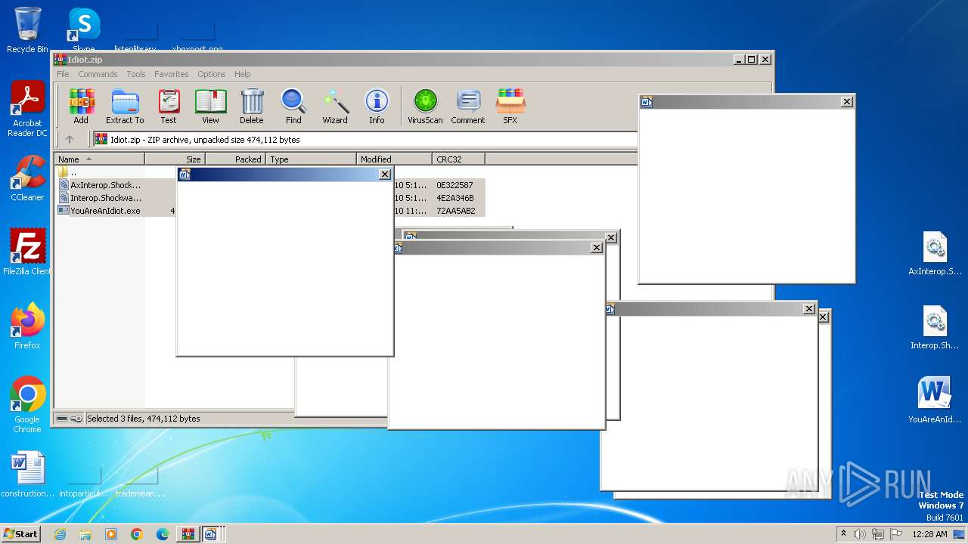Start VirusScan on the archive
968x544 pixels.
(425, 107)
